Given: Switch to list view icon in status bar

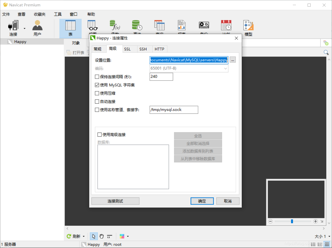Looking at the screenshot, I should point(313,244).
